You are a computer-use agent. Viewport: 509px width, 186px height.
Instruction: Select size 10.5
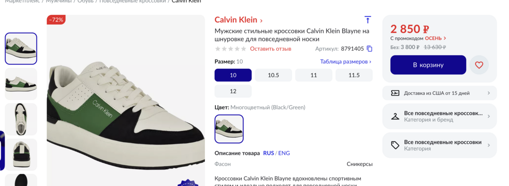click(273, 75)
